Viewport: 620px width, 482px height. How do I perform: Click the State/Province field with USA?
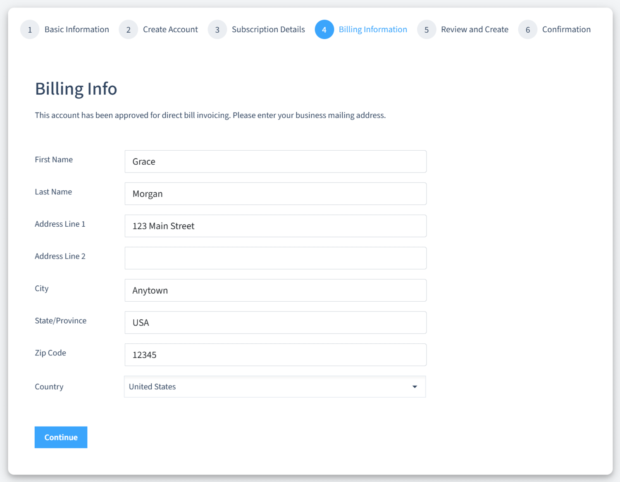click(275, 323)
